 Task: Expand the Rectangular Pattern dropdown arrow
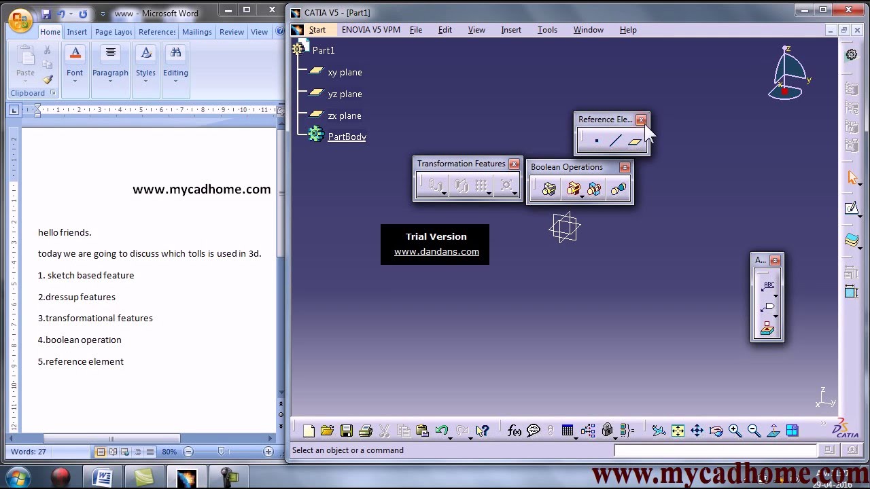[489, 194]
